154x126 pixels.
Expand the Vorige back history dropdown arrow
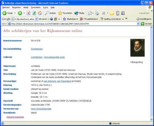coord(15,13)
